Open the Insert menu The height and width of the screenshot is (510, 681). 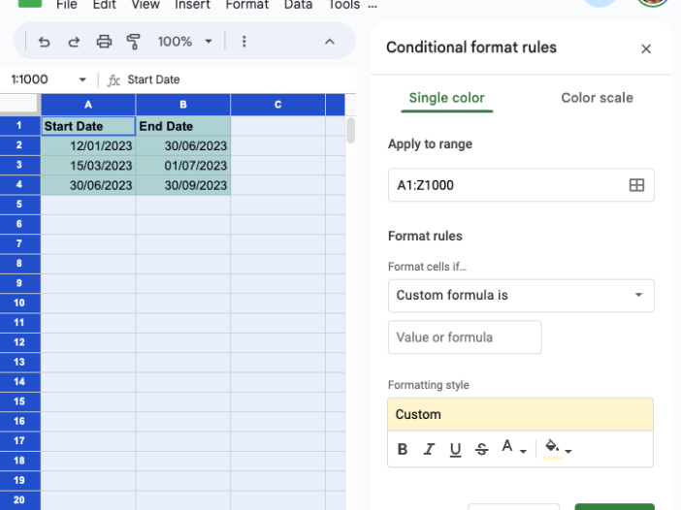[192, 5]
